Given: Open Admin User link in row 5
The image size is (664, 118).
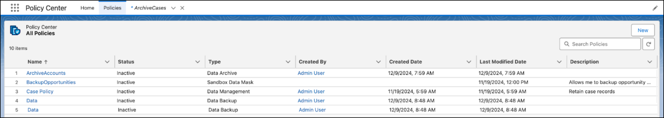Looking at the screenshot, I should click(312, 110).
